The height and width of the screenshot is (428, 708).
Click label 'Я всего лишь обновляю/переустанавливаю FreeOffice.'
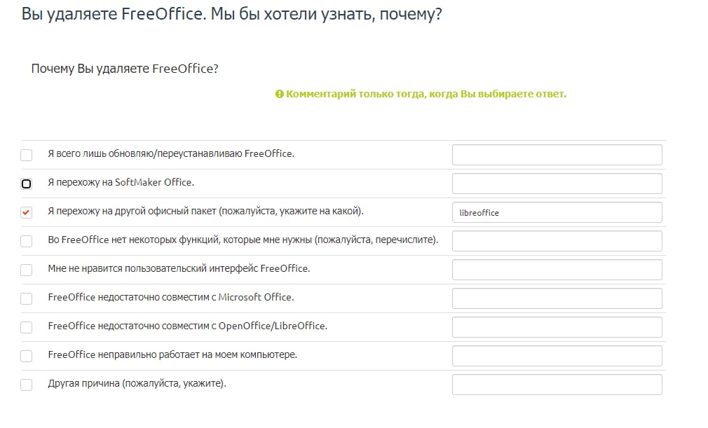click(x=171, y=154)
